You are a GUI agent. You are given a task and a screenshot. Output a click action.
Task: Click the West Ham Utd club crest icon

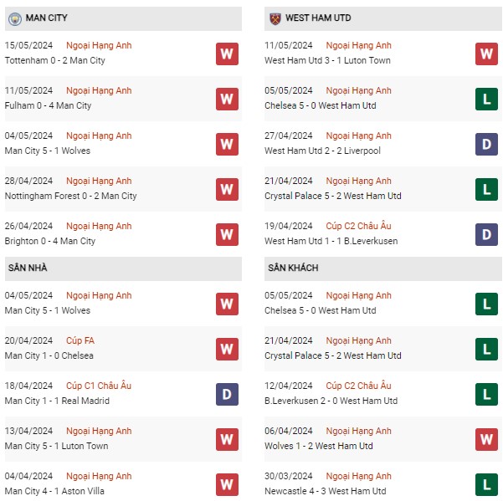click(x=275, y=18)
